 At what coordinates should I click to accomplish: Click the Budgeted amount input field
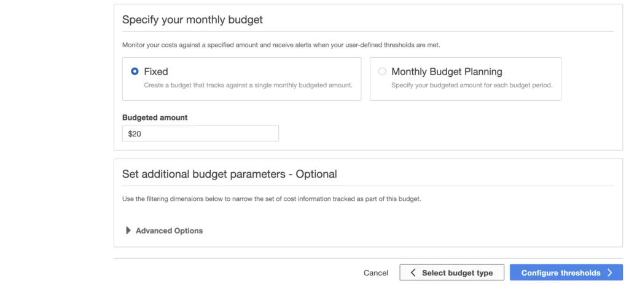click(200, 133)
